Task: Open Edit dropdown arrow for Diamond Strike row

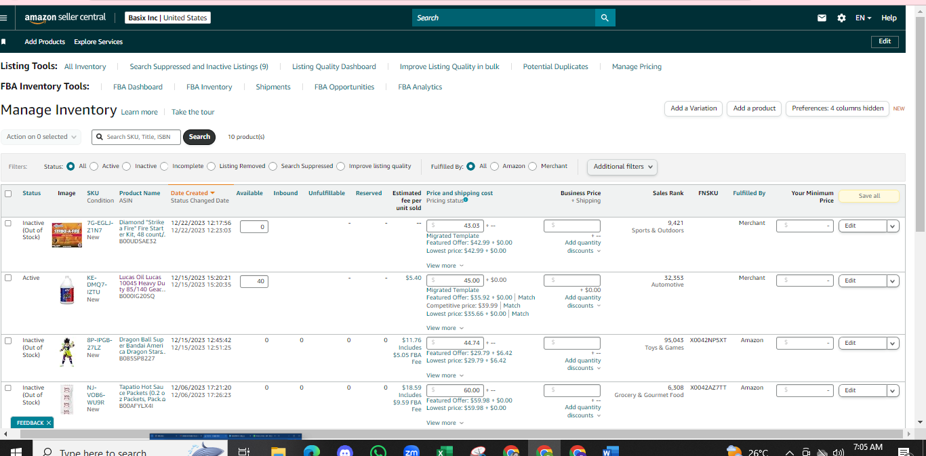Action: (893, 226)
